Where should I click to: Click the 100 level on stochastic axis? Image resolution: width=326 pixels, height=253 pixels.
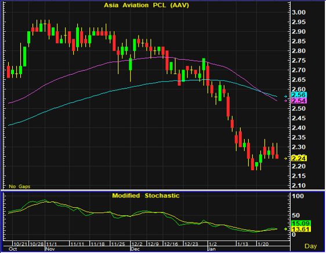(x=298, y=196)
